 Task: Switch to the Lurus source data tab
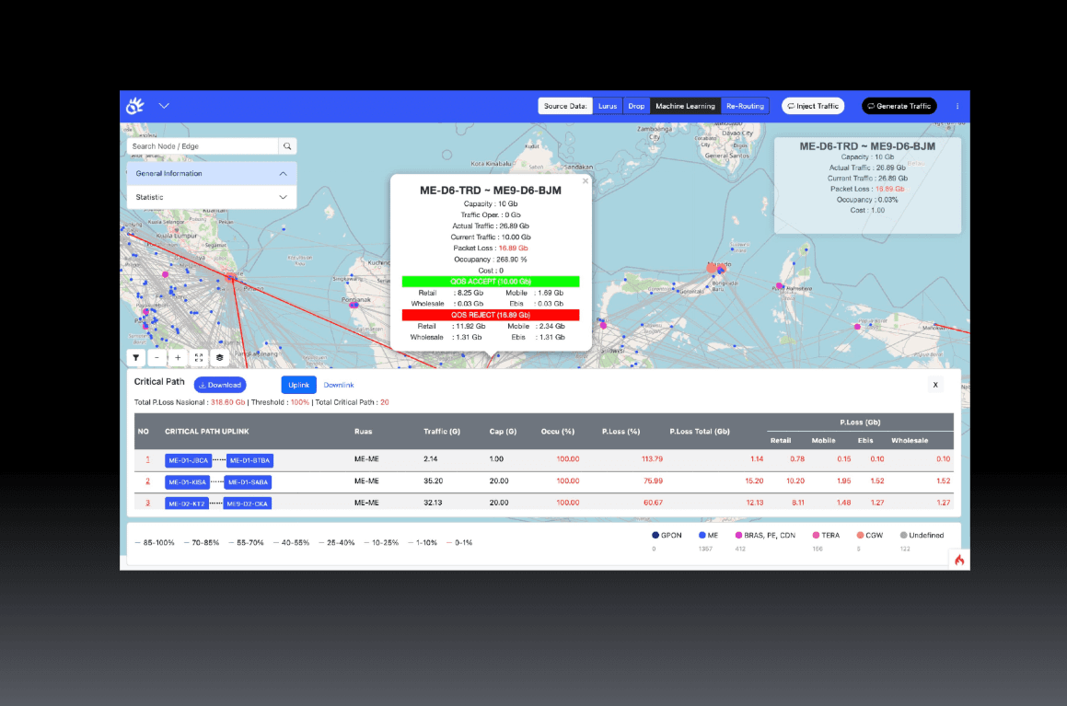(x=608, y=106)
